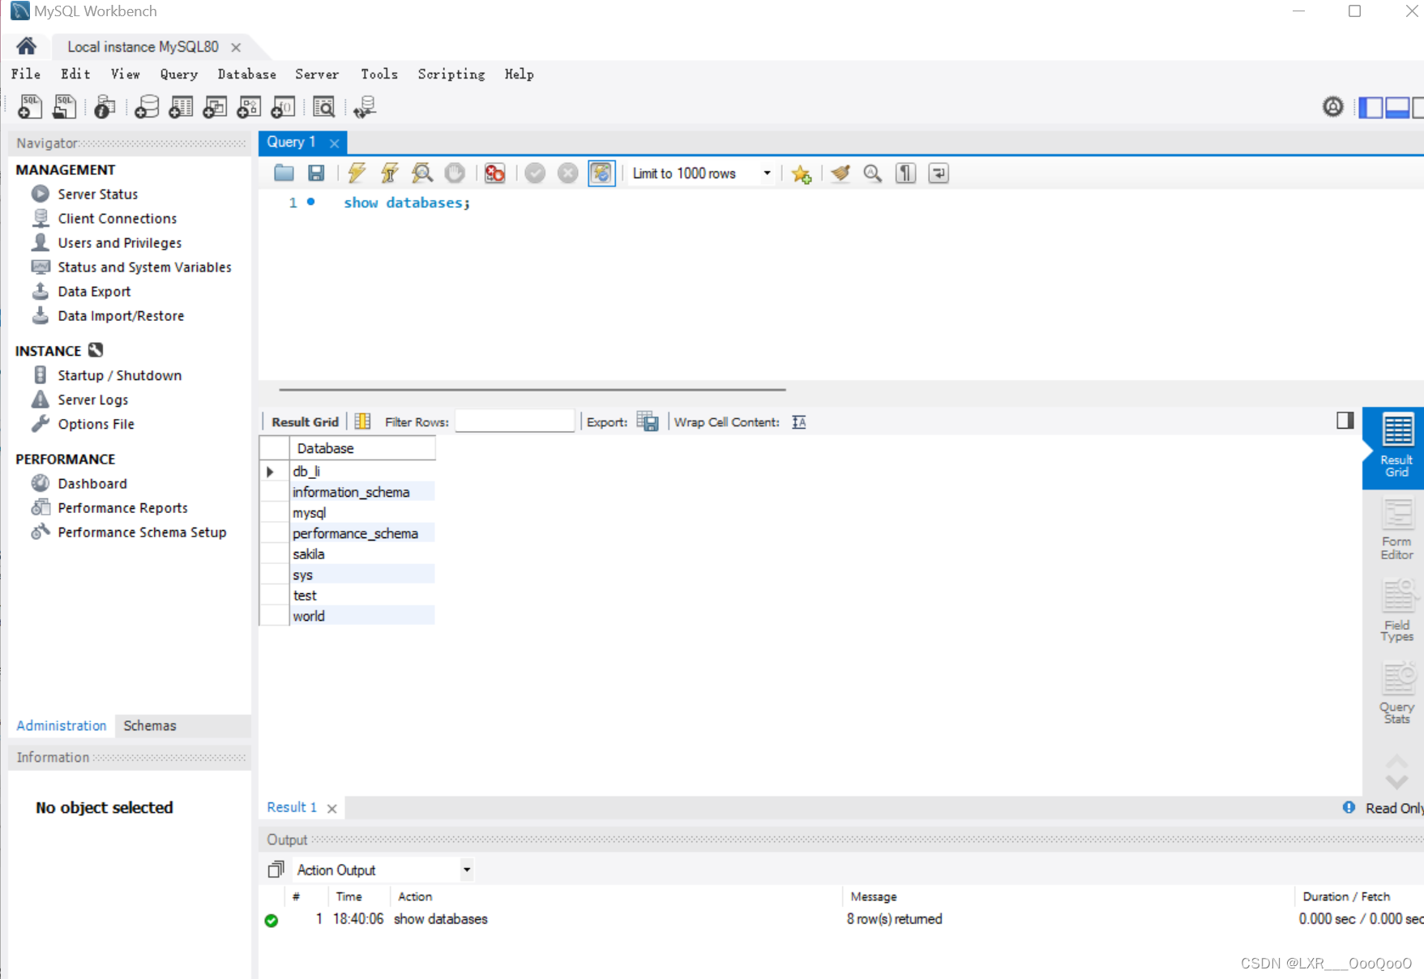
Task: Open the Server menu
Action: (317, 74)
